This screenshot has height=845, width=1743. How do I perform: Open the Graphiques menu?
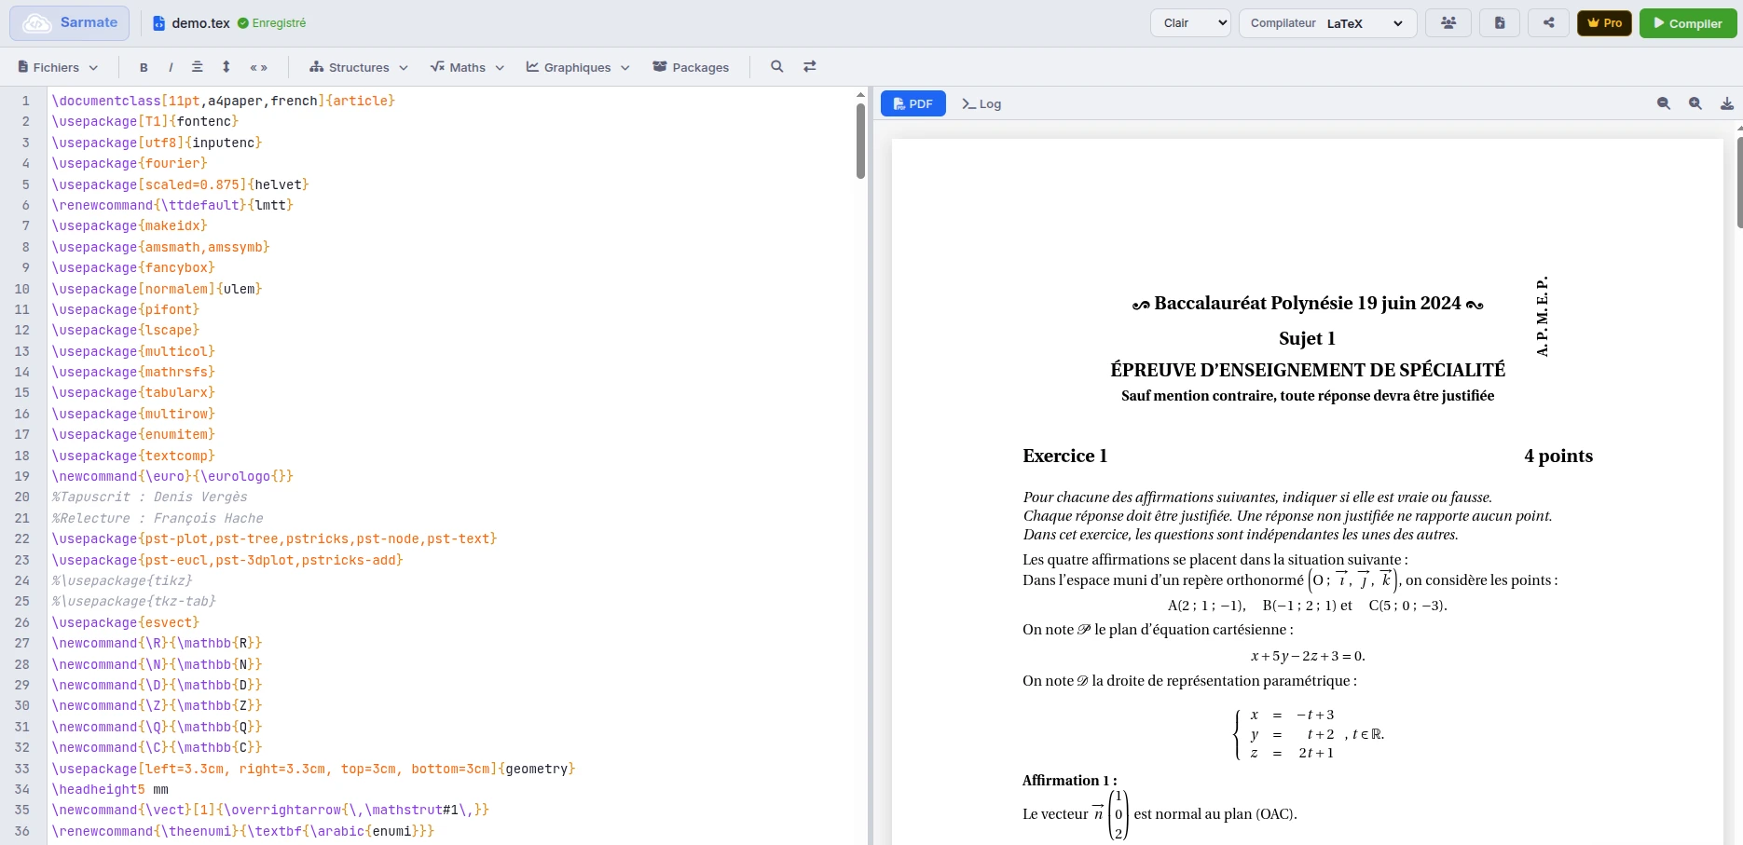pos(577,67)
